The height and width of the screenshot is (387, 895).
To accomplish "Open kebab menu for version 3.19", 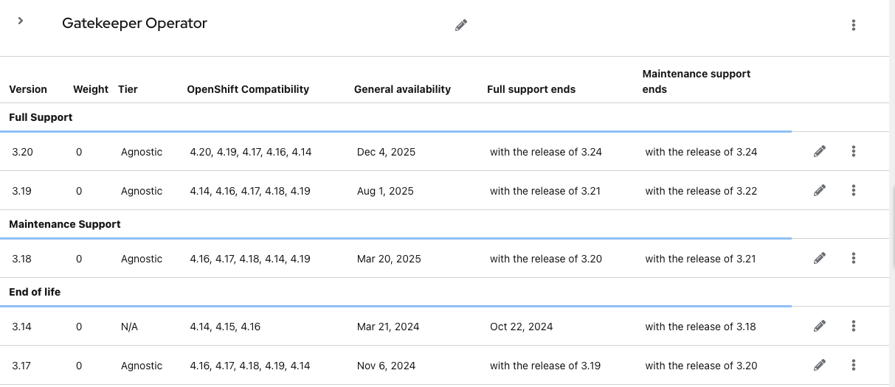I will click(854, 190).
